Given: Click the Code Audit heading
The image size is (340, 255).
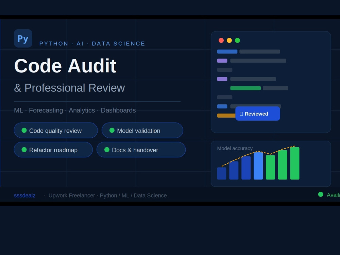Looking at the screenshot, I should pyautogui.click(x=65, y=66).
